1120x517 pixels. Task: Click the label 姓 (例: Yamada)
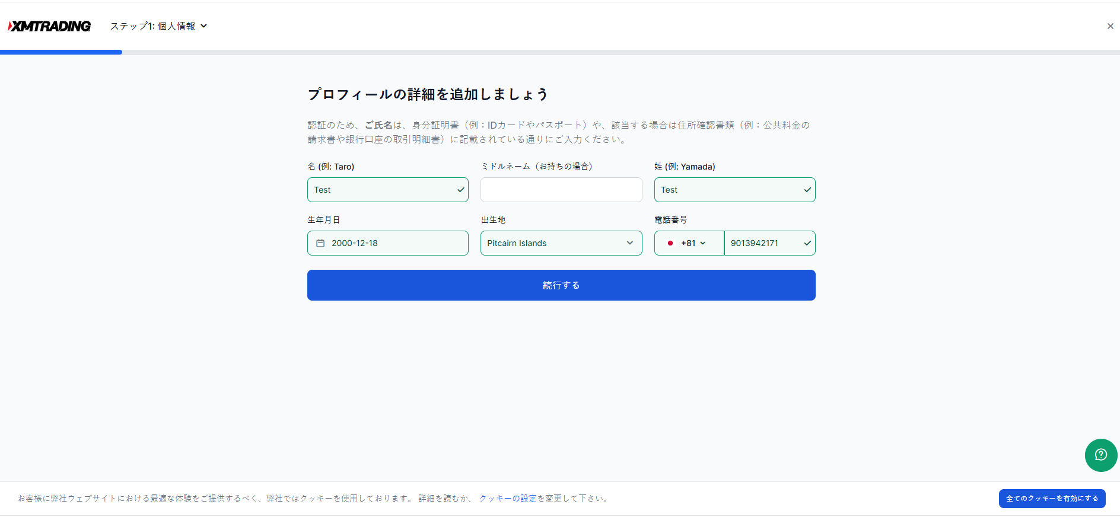tap(685, 167)
